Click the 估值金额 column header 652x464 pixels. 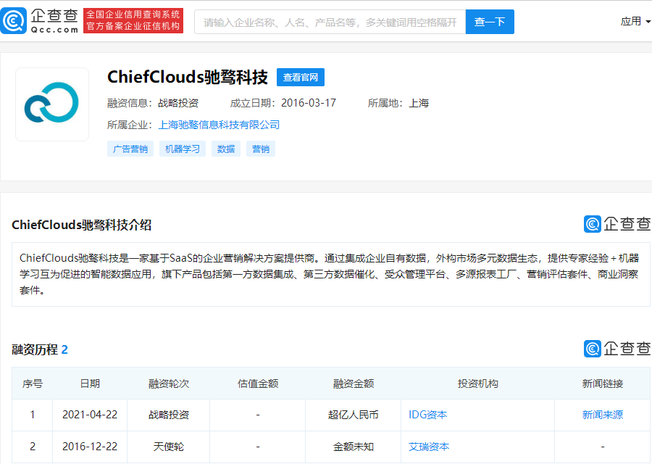click(x=258, y=384)
